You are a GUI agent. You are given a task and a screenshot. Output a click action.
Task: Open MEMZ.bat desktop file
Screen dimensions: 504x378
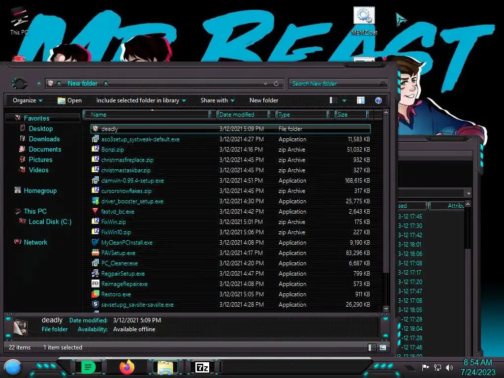[364, 21]
